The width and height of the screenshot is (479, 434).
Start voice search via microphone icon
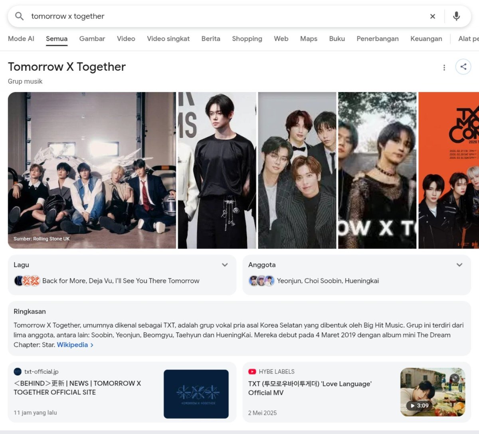pyautogui.click(x=456, y=16)
